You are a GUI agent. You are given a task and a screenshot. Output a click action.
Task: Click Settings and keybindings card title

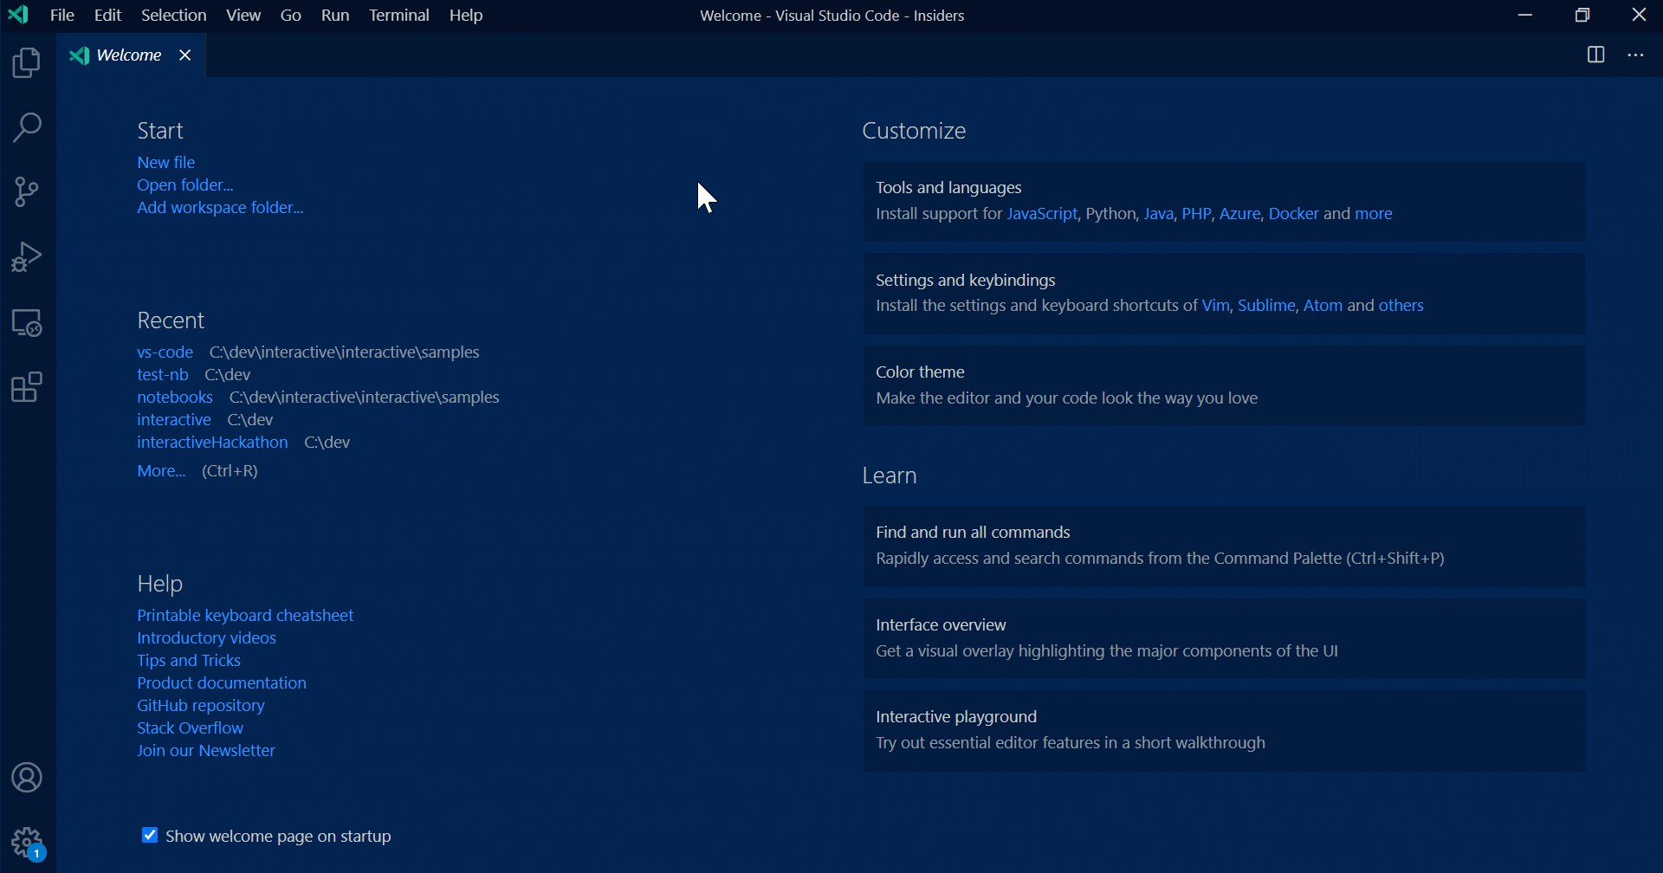[x=966, y=281]
